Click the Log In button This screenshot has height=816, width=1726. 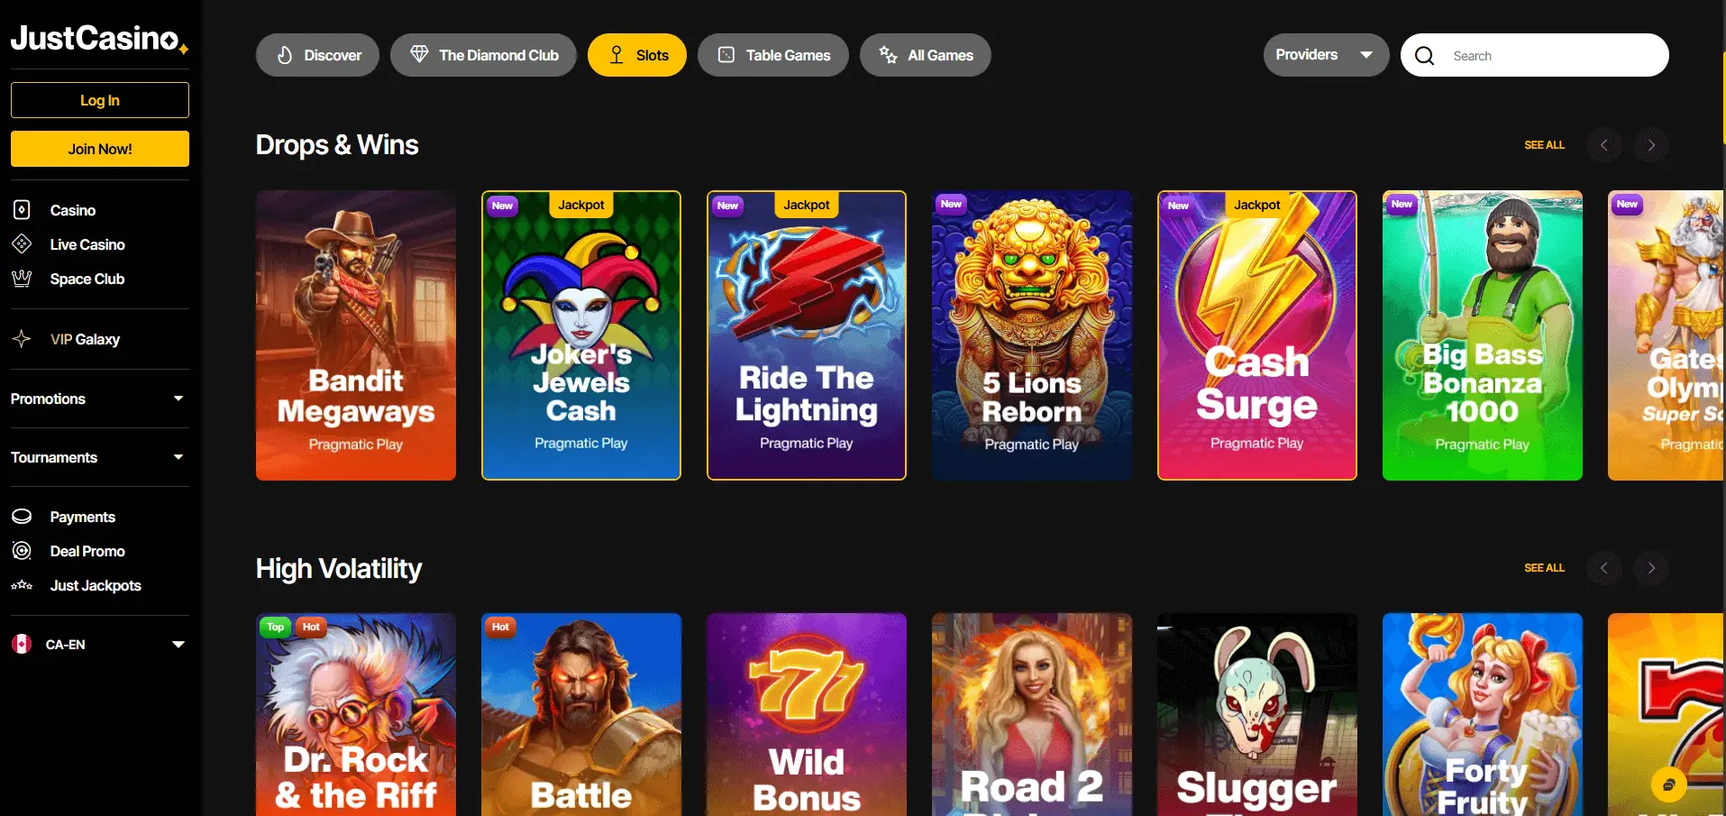[x=100, y=100]
